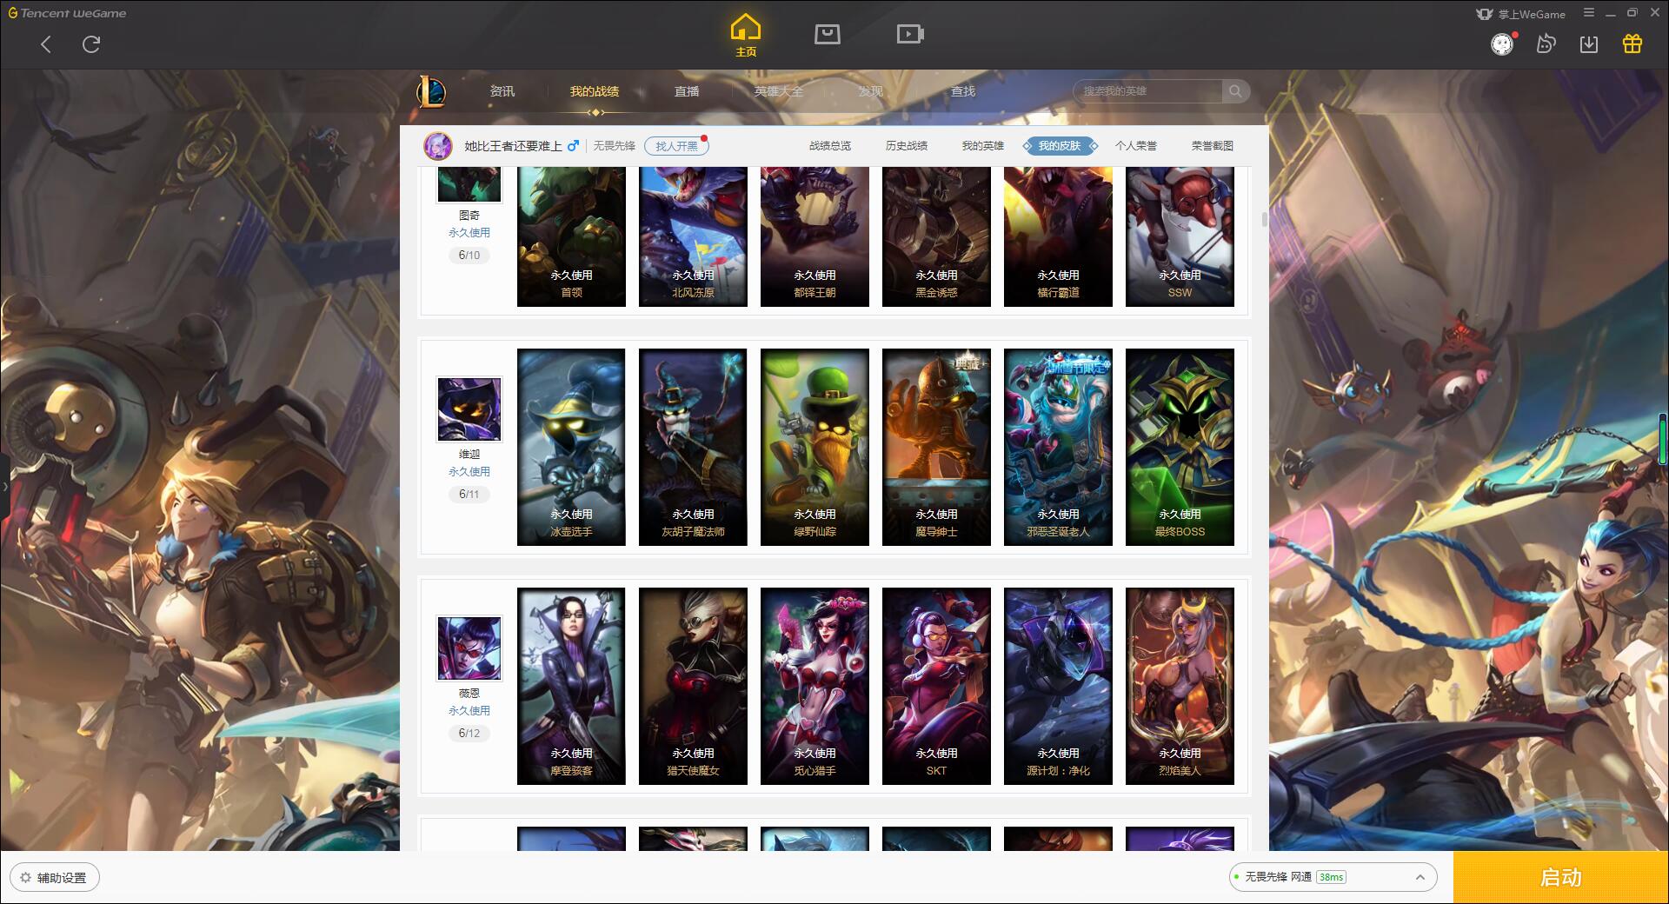Screen dimensions: 1669x904
Task: Click the skins list vertical scrollbar
Action: 1264,219
